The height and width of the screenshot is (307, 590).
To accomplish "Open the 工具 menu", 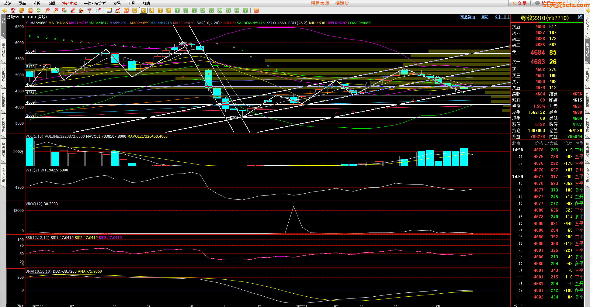I will click(132, 3).
